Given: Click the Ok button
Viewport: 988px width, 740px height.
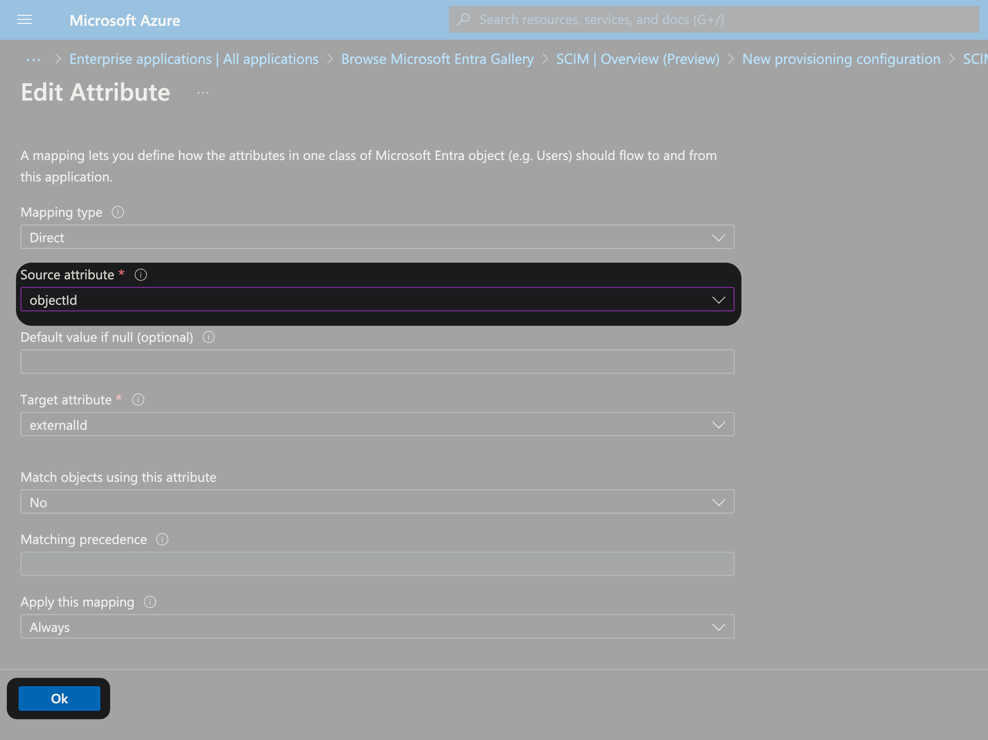Looking at the screenshot, I should click(x=59, y=699).
